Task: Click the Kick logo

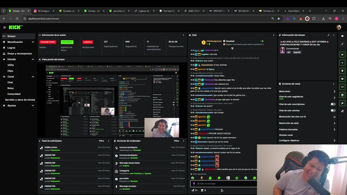Action: 16,27
